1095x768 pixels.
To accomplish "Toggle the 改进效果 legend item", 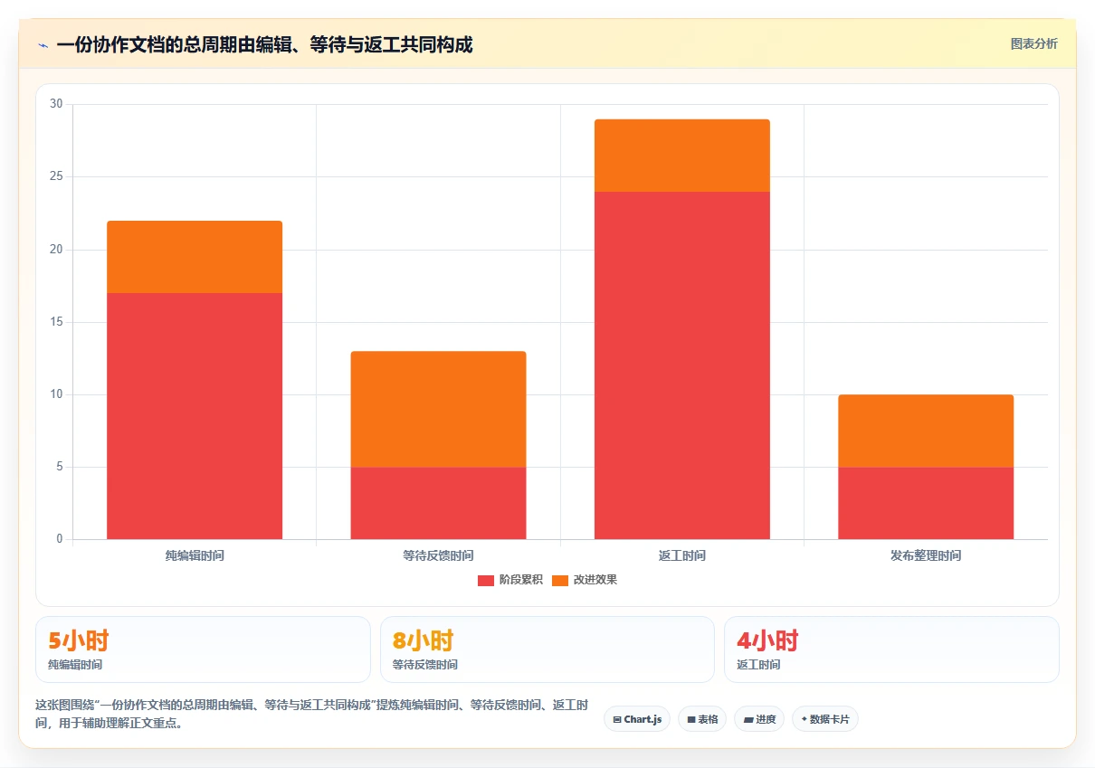I will [x=585, y=580].
